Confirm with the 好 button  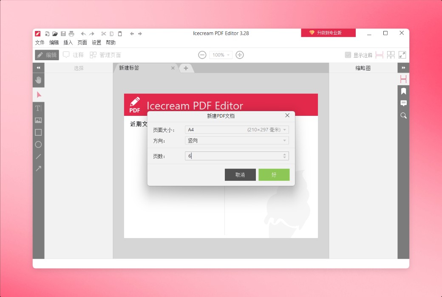274,174
